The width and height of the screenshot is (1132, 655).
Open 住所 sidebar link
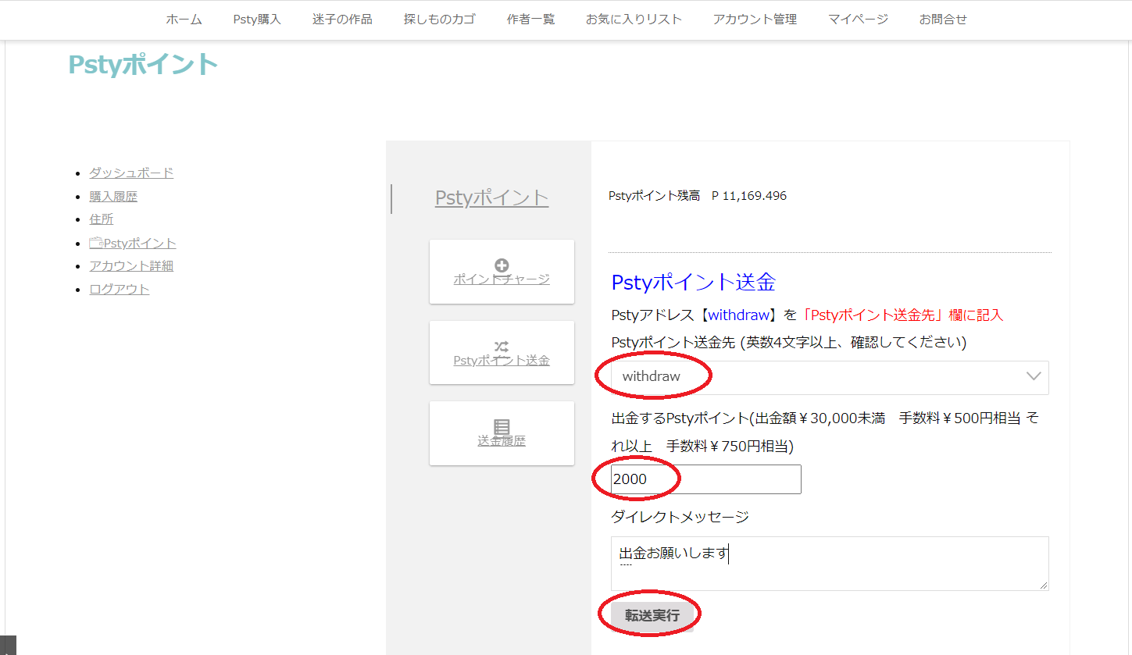pos(101,219)
